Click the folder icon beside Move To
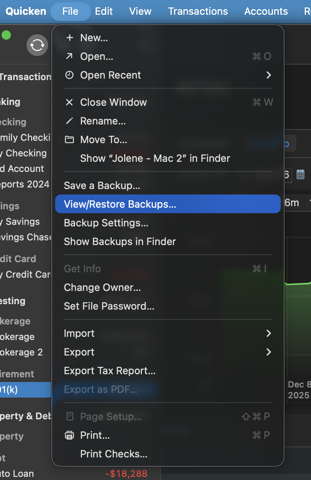 point(69,140)
